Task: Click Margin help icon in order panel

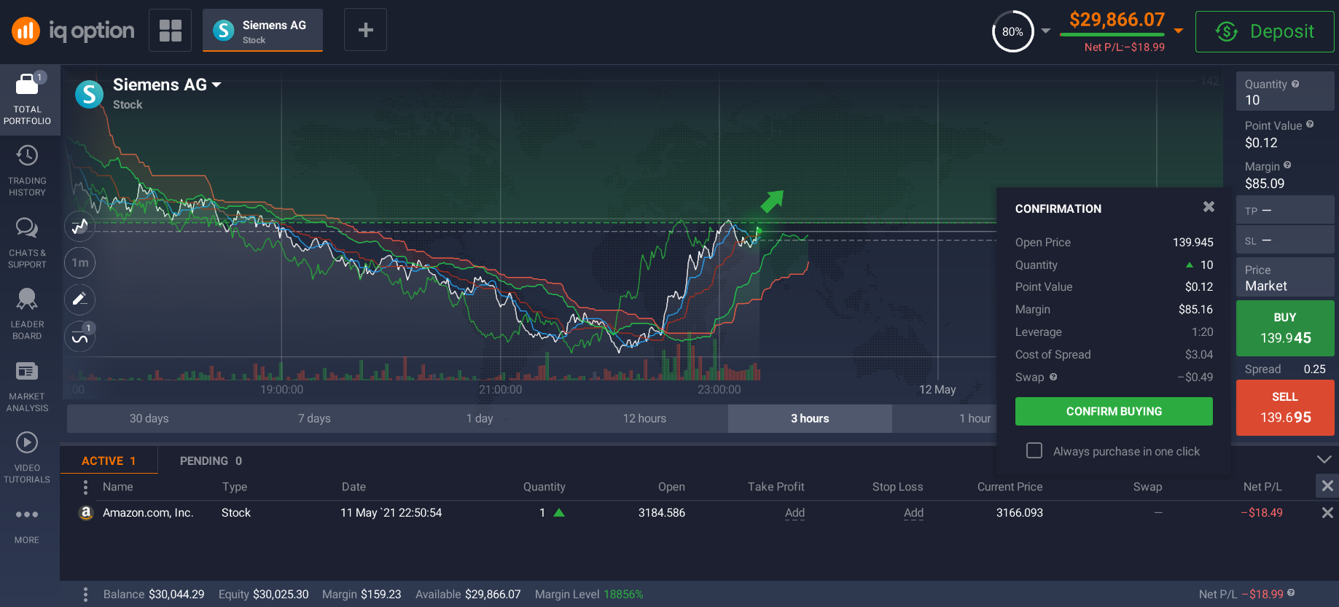Action: [x=1287, y=165]
